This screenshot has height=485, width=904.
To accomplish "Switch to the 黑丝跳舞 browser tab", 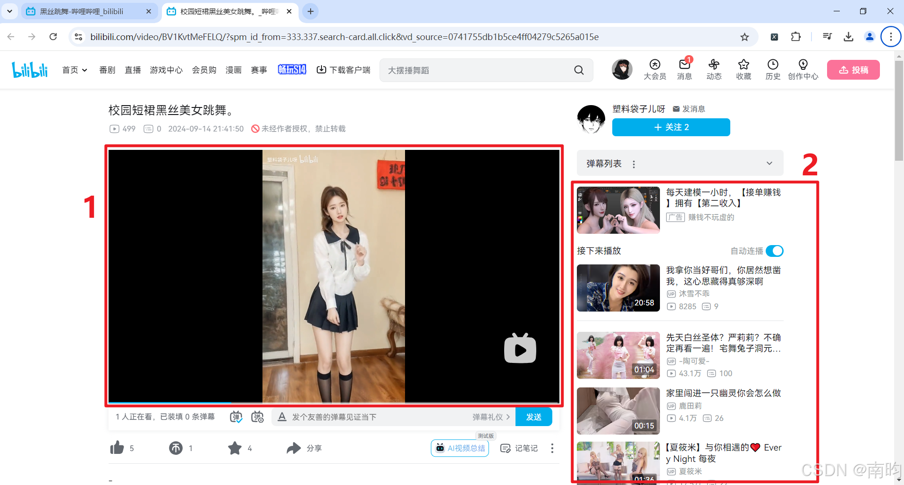I will [x=89, y=11].
